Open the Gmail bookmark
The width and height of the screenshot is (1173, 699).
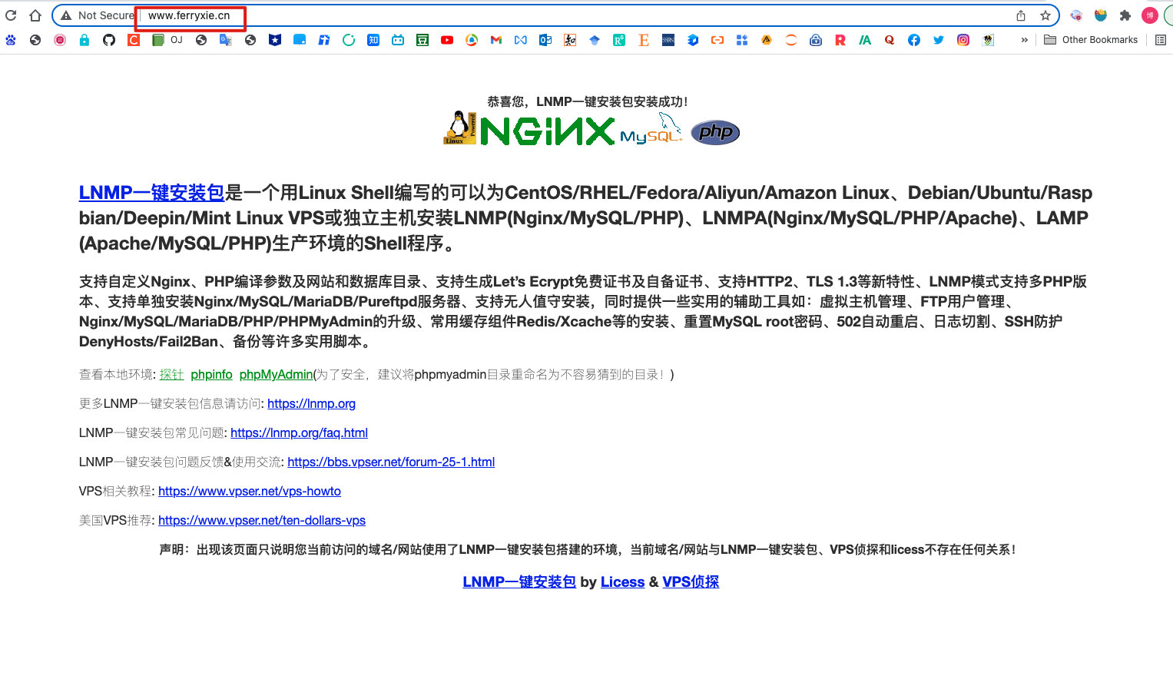(x=496, y=40)
